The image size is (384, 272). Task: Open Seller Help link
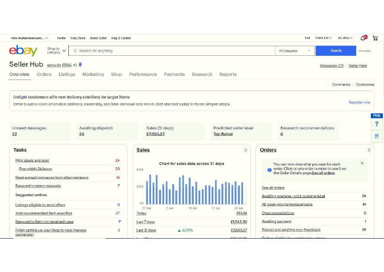coord(358,66)
